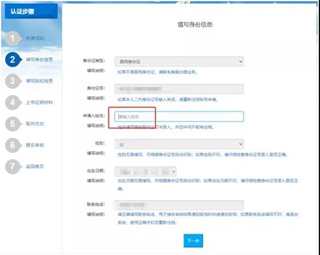Viewport: 320px width, 255px height.
Task: Go to the 填写院校信息 step
Action: coord(39,81)
